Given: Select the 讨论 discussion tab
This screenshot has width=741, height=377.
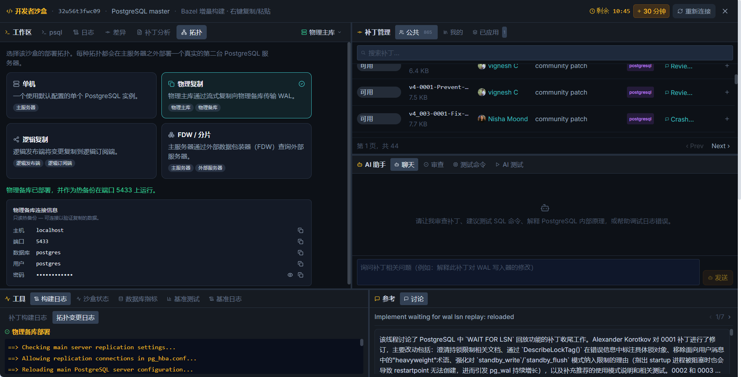Looking at the screenshot, I should [413, 299].
